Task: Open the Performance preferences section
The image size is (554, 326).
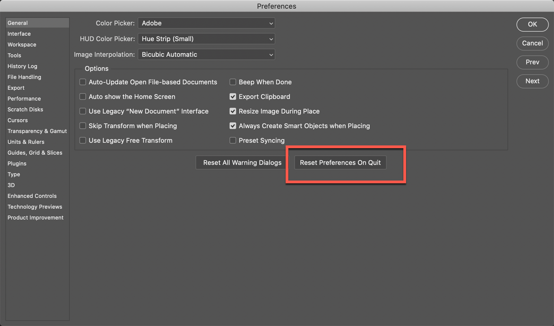Action: tap(24, 98)
